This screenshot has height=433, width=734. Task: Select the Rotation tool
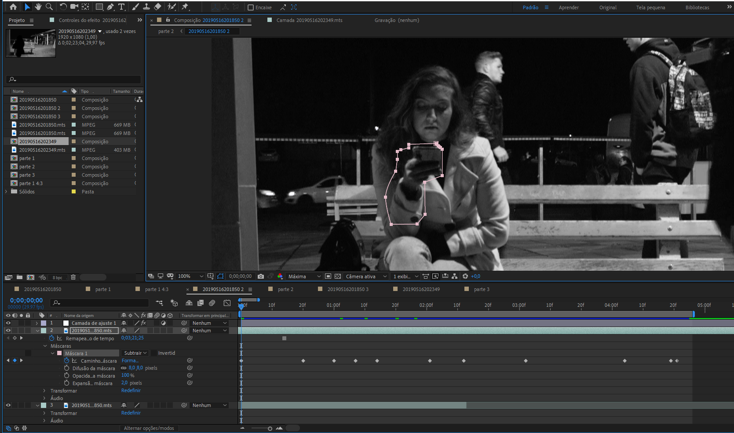tap(63, 7)
